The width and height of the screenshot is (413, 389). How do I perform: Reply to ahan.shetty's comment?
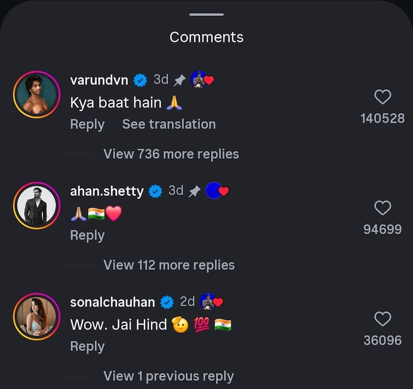pos(87,235)
